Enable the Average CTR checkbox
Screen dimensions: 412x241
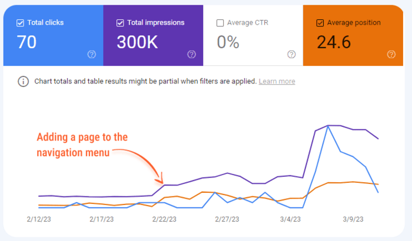pos(220,23)
